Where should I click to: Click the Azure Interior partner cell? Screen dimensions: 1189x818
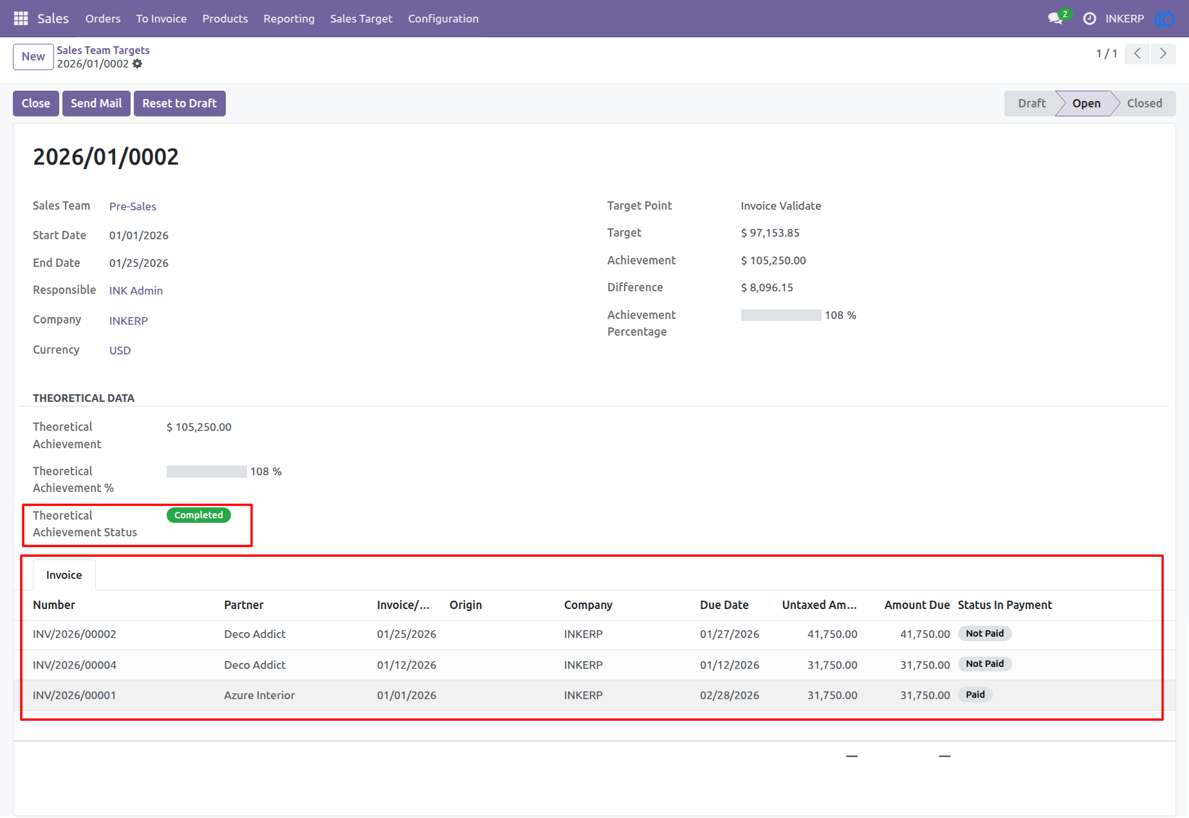[x=259, y=695]
